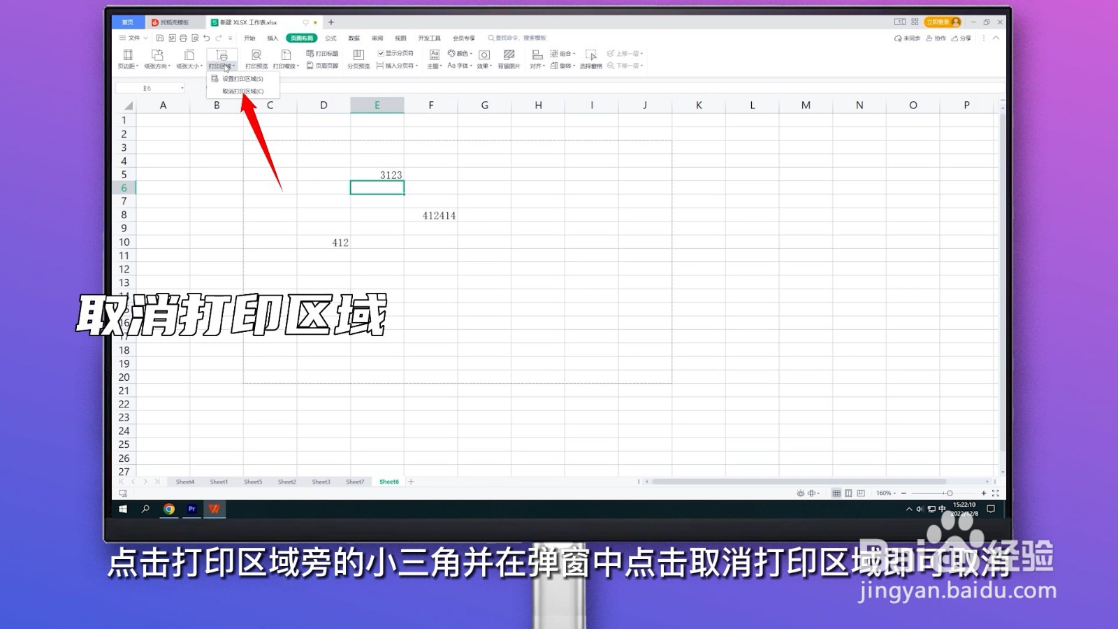
Task: Select column H header
Action: (538, 105)
